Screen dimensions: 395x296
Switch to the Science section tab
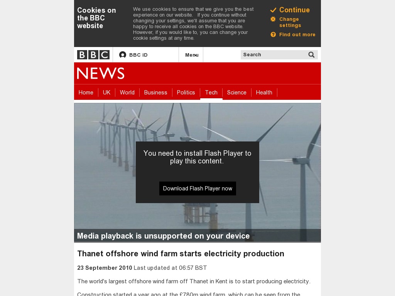point(236,92)
